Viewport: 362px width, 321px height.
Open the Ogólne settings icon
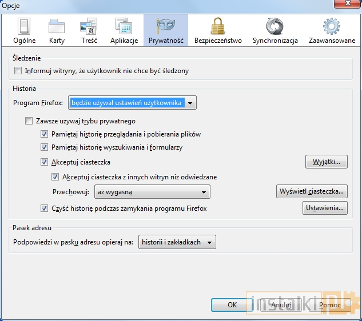(x=24, y=26)
